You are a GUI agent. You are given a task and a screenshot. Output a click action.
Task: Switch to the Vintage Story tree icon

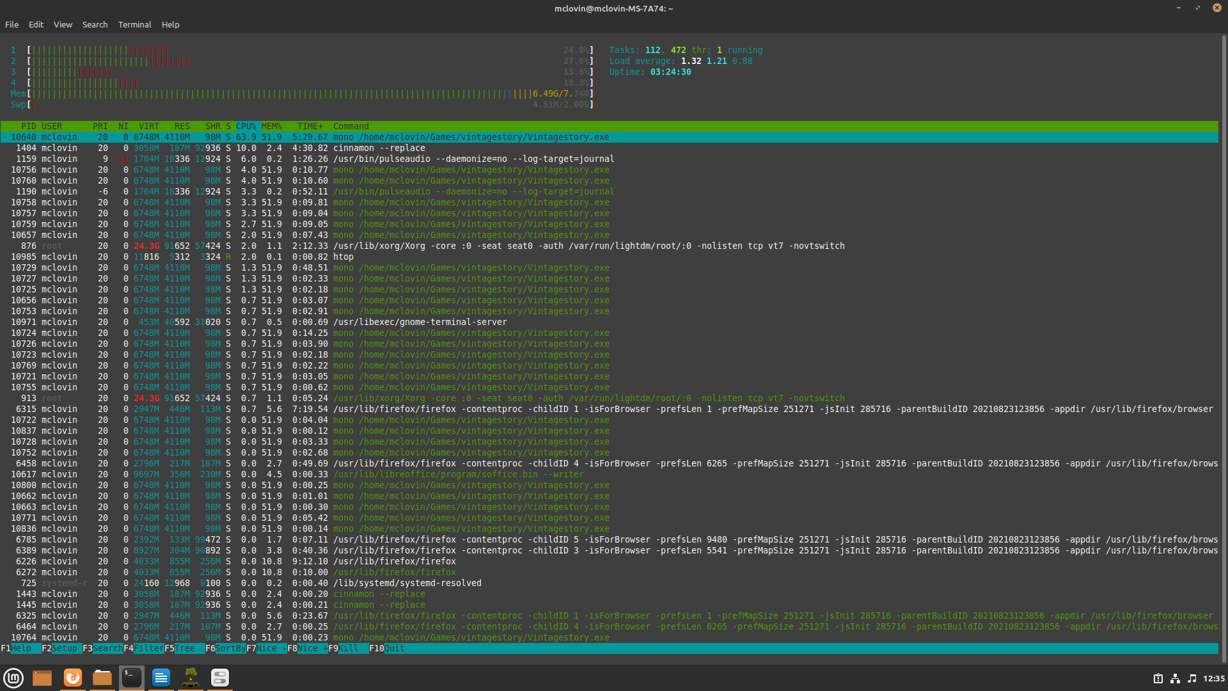coord(191,678)
